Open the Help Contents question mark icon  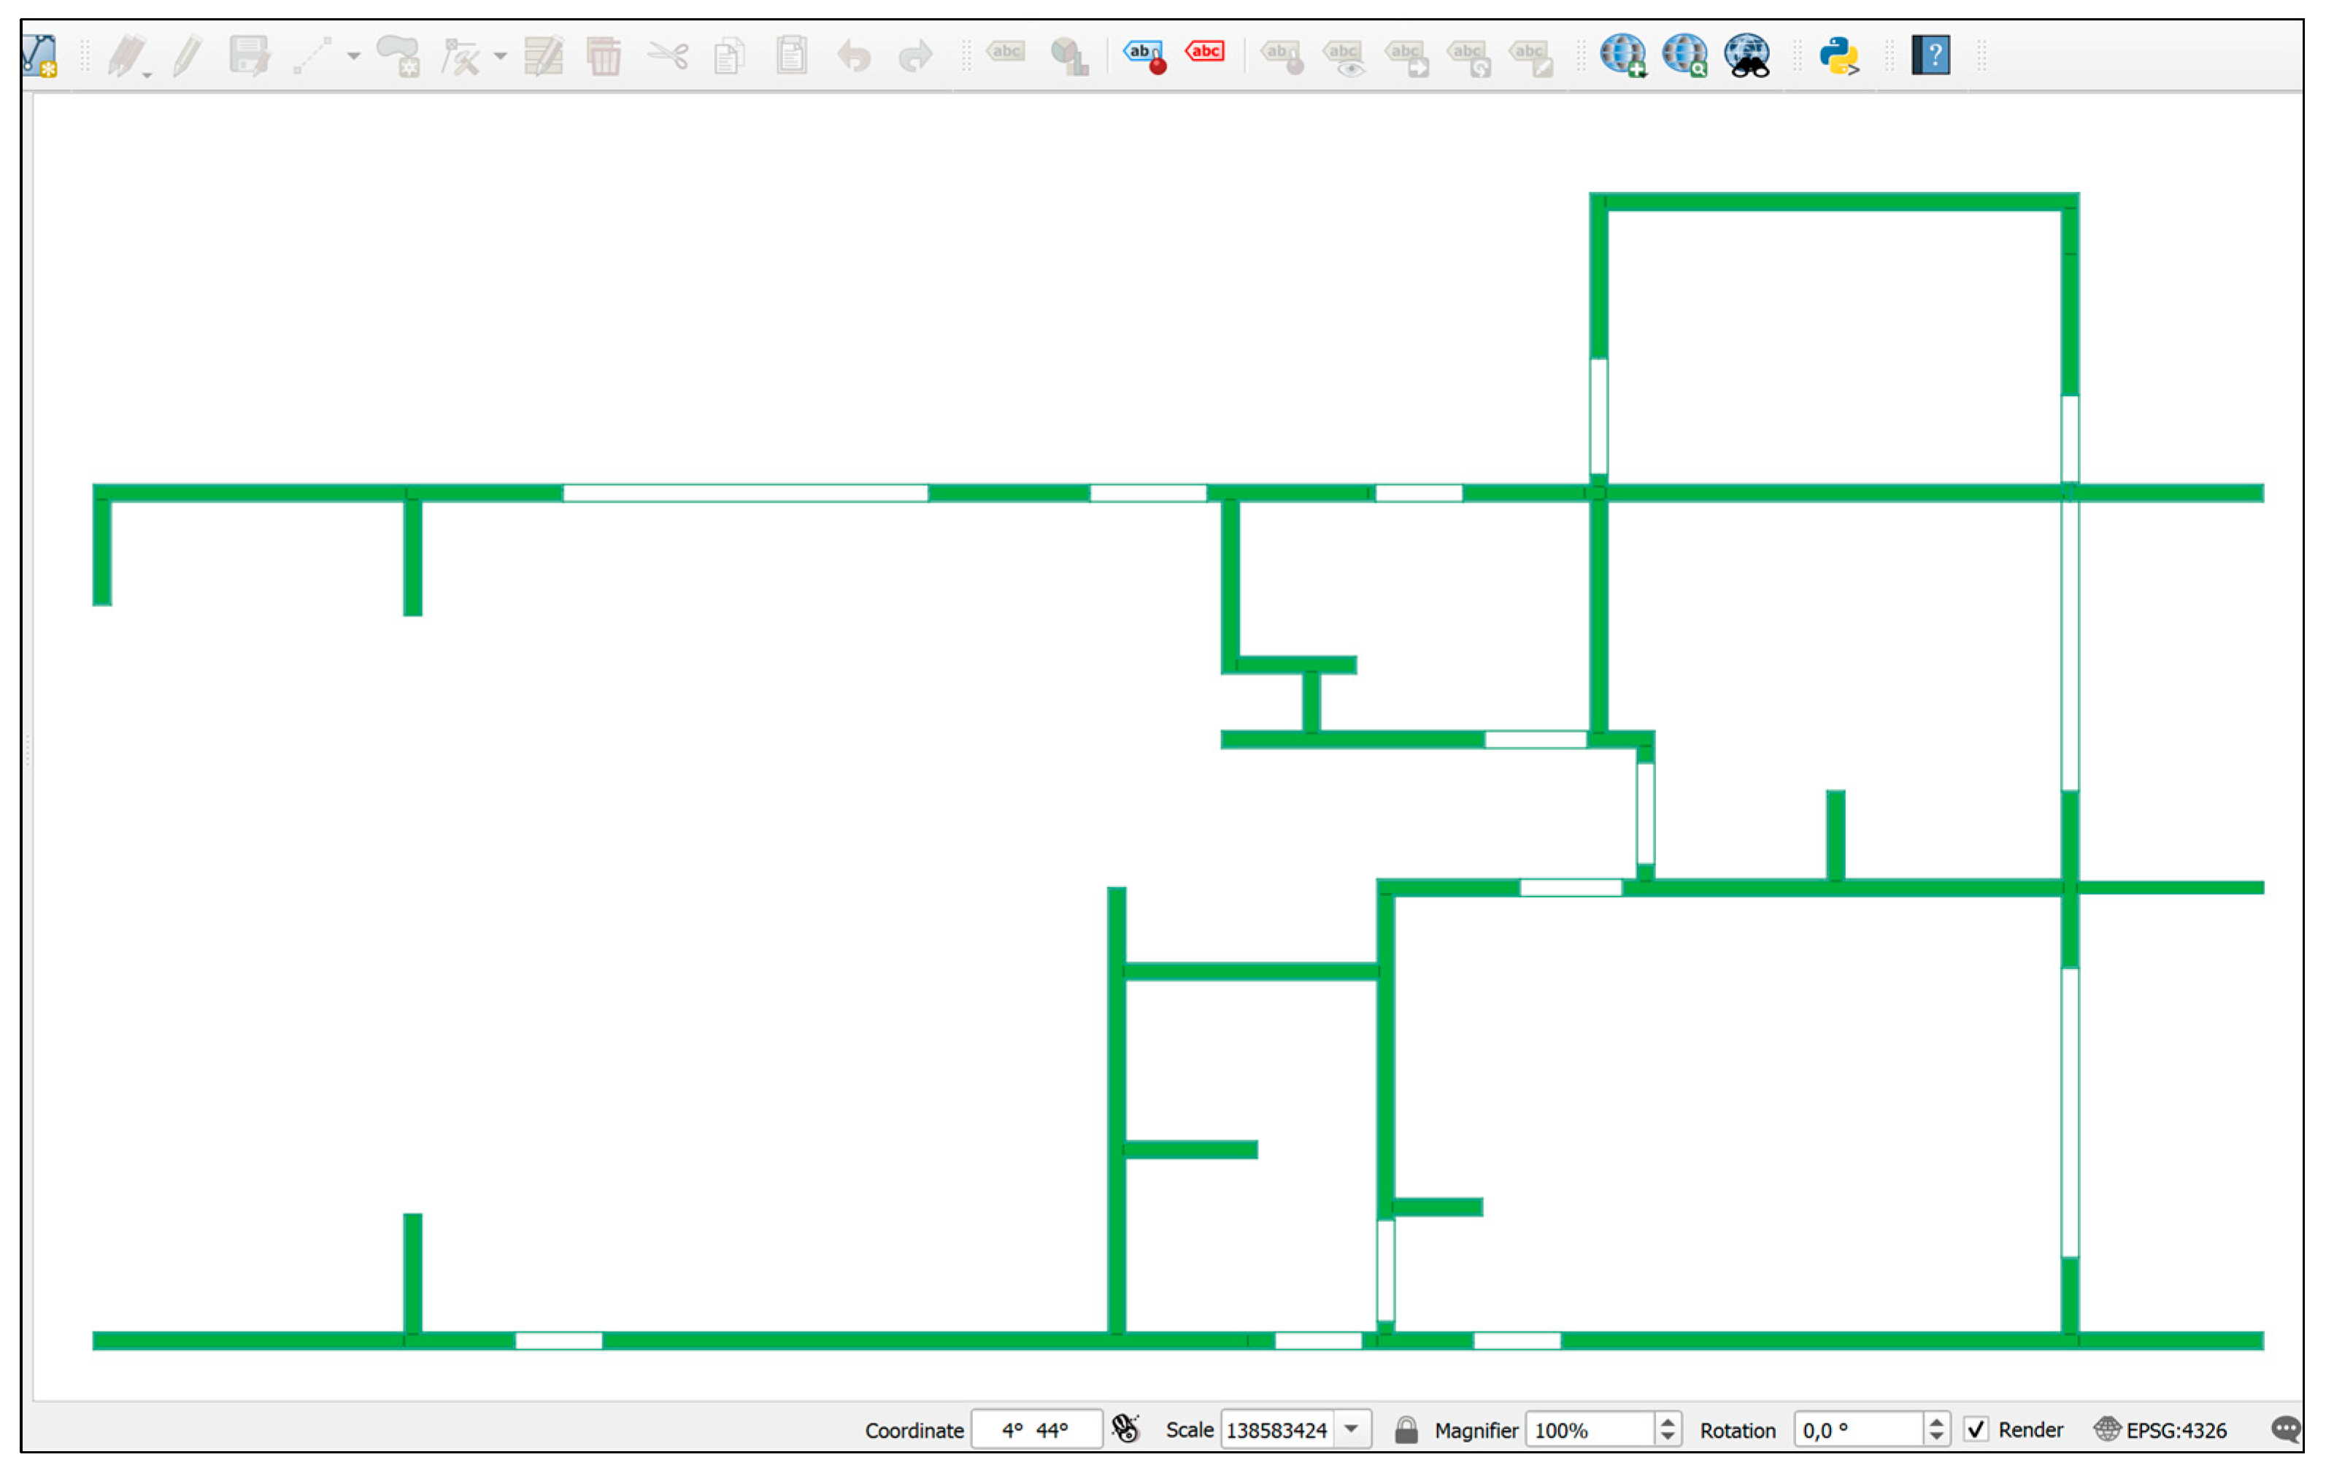tap(1931, 55)
